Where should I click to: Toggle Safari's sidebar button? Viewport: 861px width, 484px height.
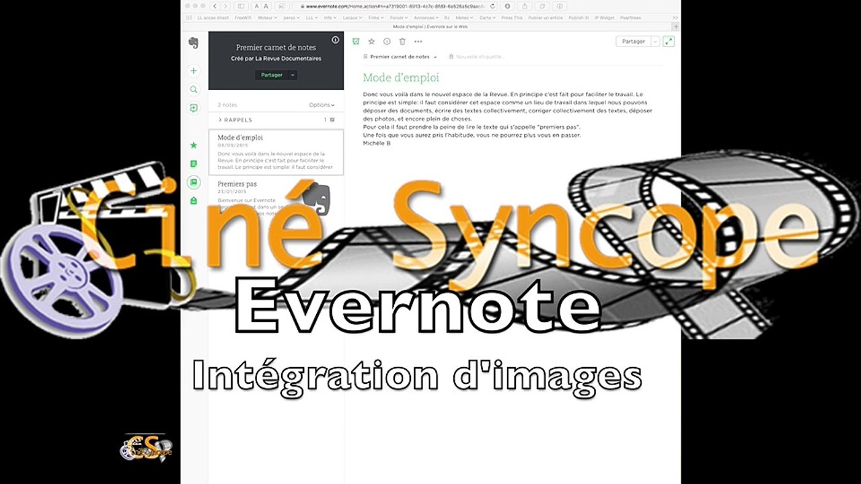pos(241,6)
